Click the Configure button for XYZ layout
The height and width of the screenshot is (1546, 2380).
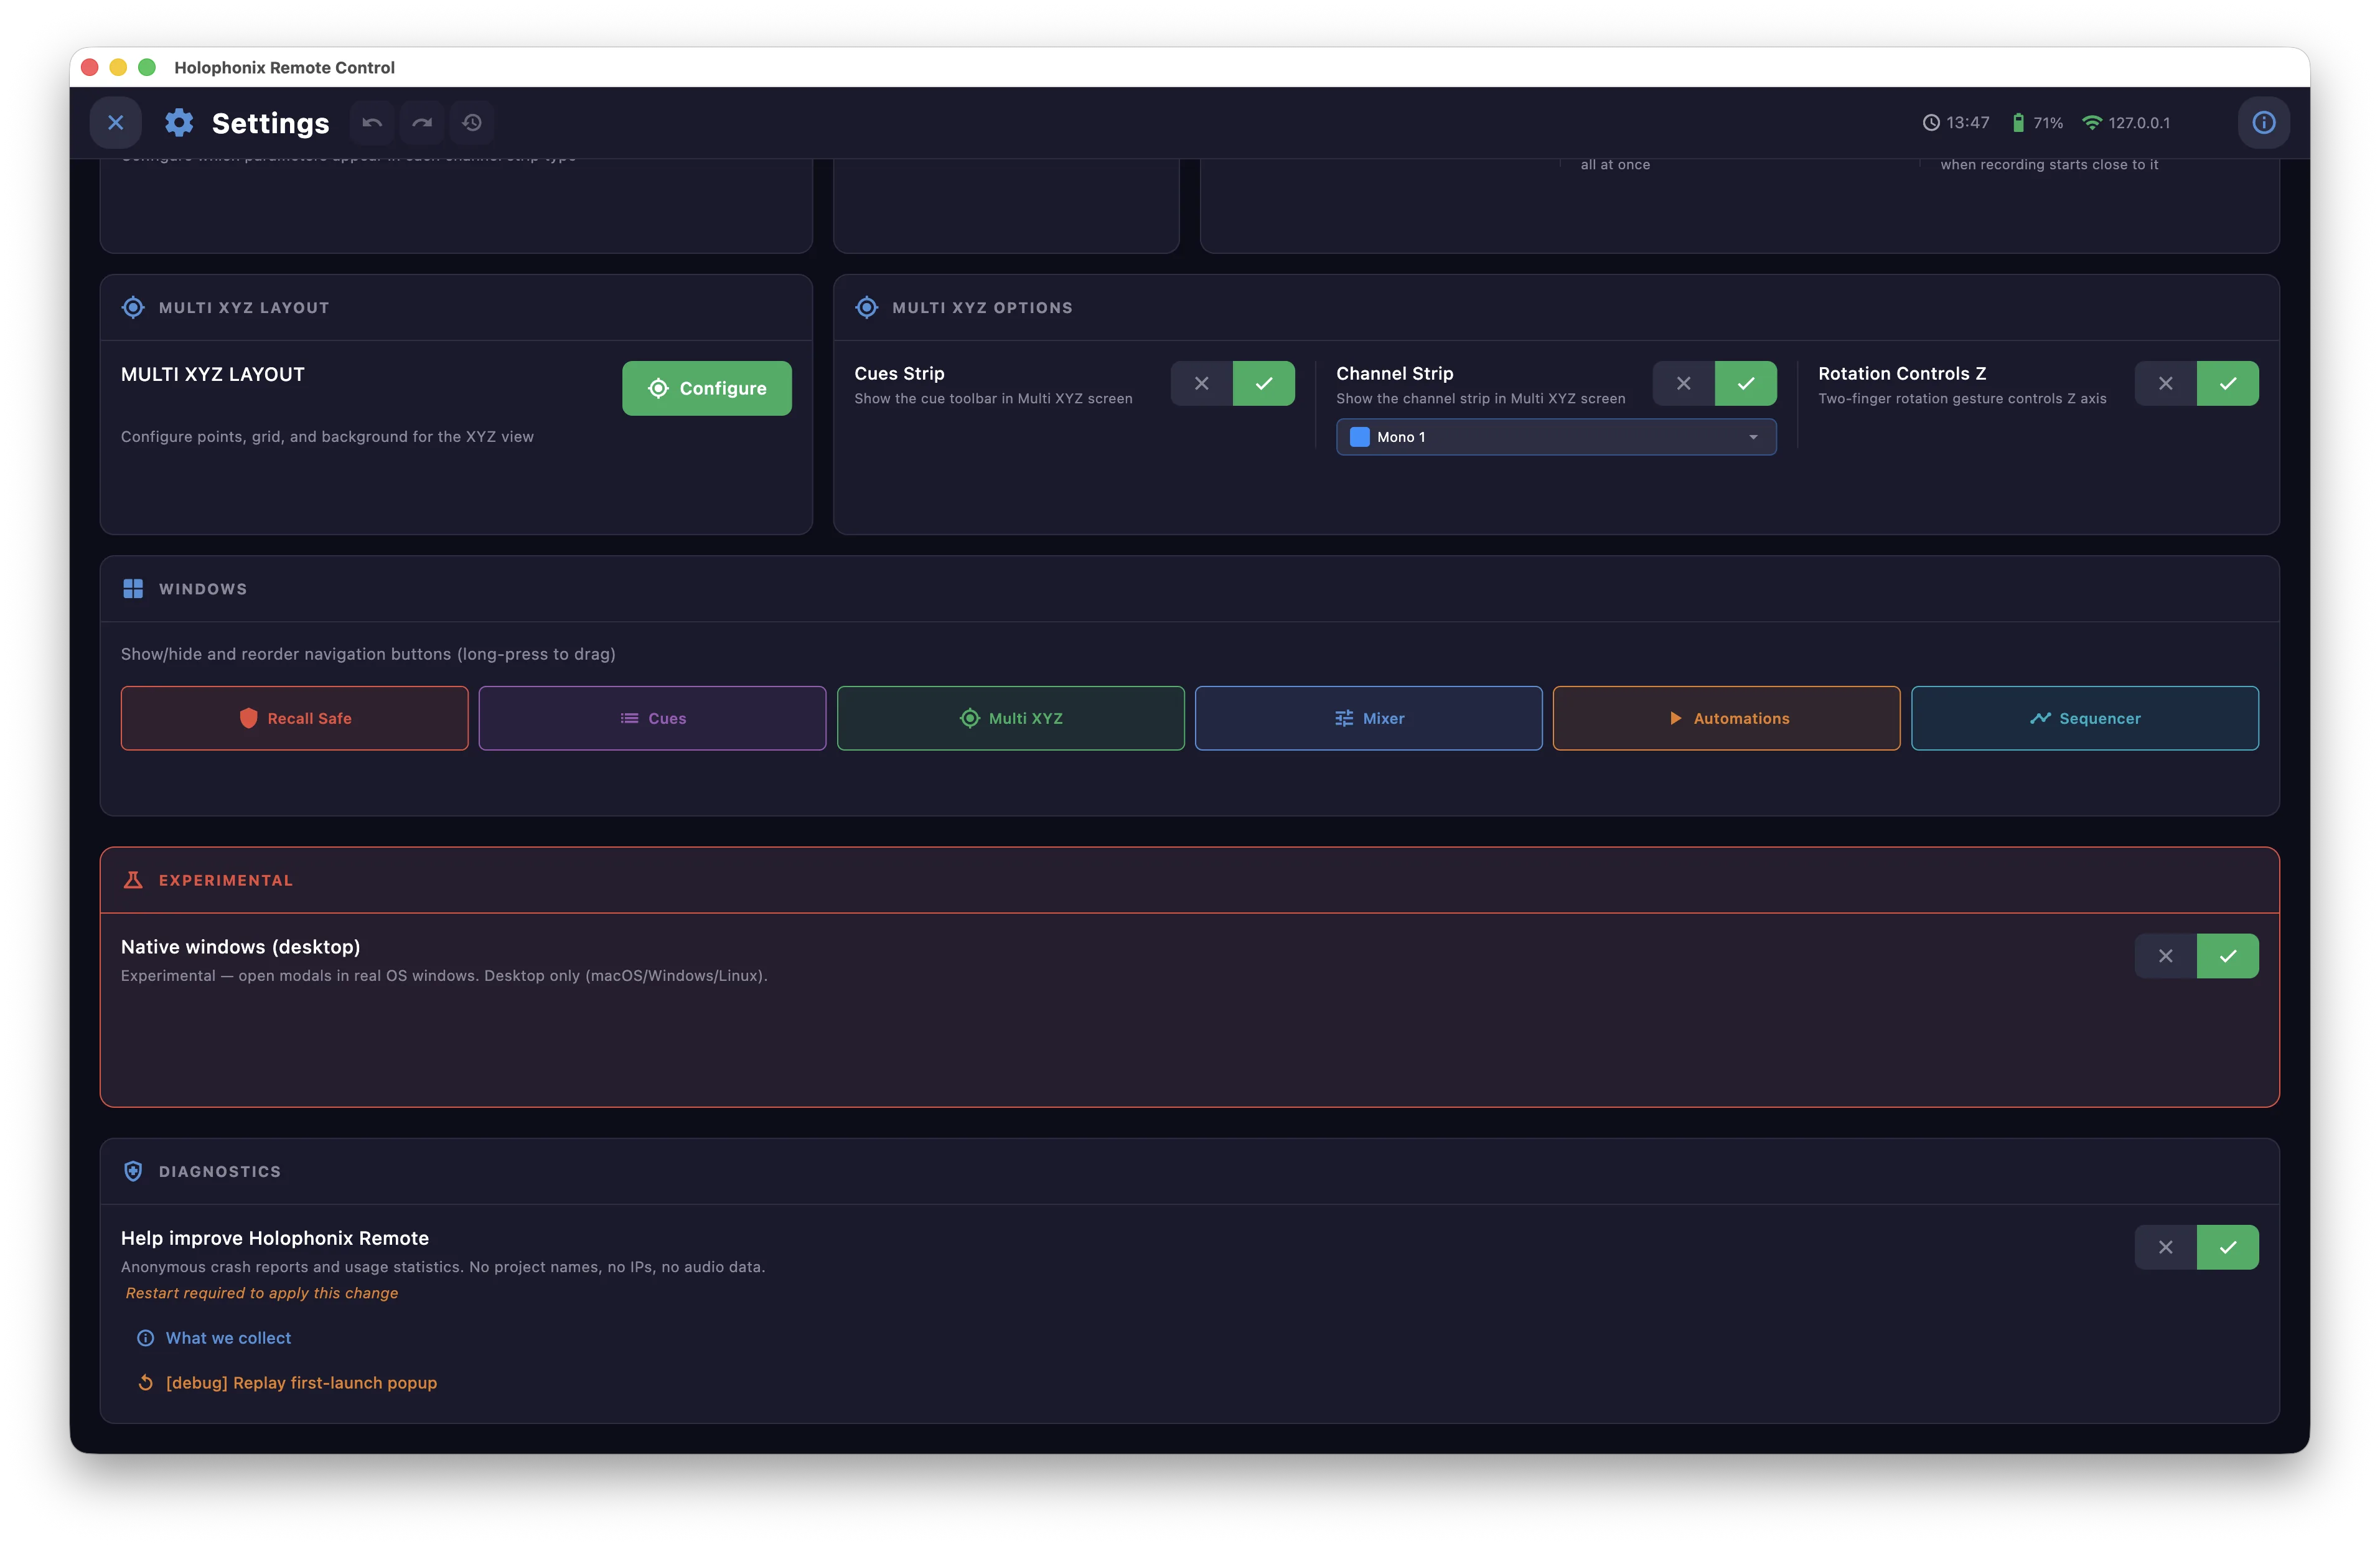pos(706,388)
